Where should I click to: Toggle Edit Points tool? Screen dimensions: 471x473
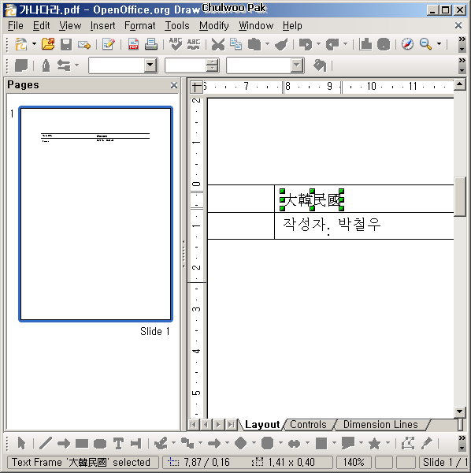pyautogui.click(x=408, y=443)
